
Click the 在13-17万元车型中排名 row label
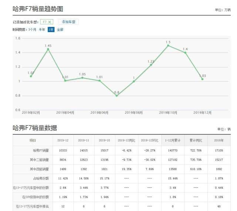click(x=32, y=206)
